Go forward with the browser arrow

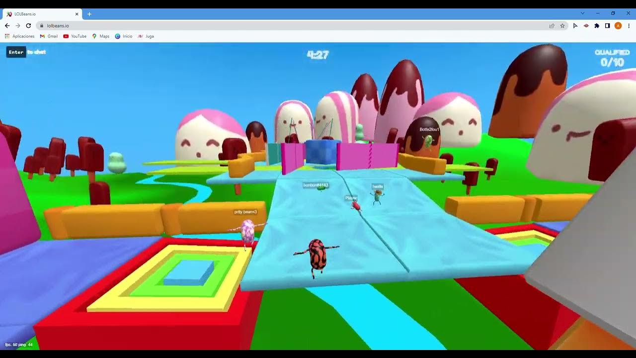(17, 26)
